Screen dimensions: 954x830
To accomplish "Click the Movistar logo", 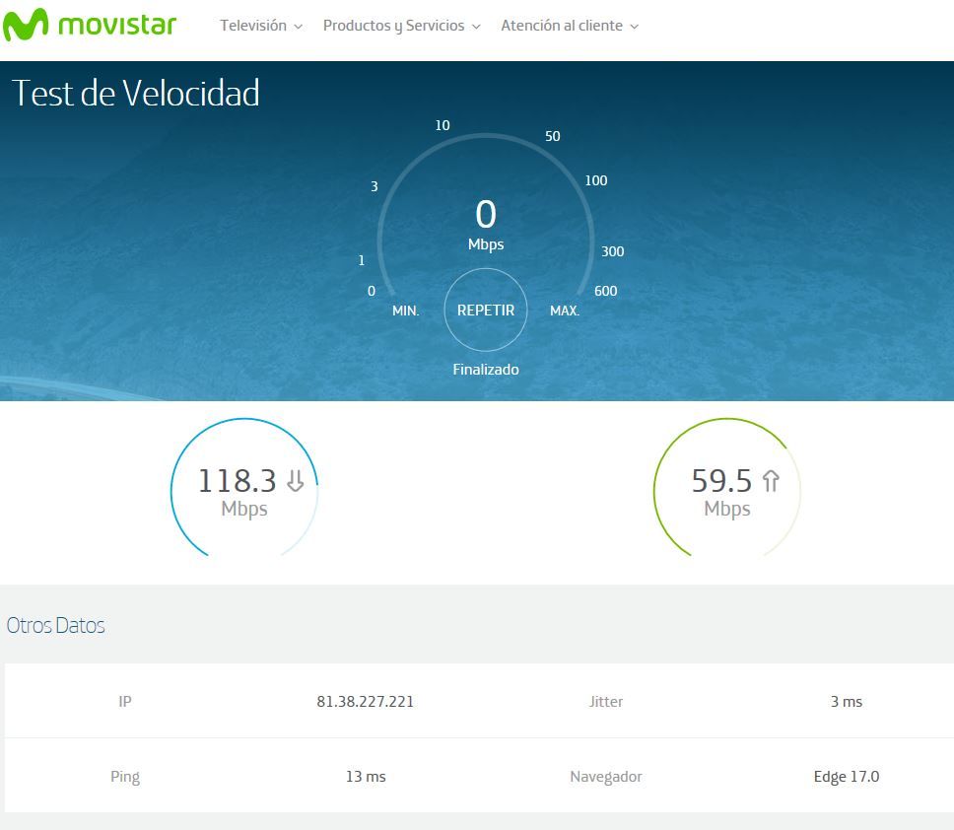I will pos(89,25).
